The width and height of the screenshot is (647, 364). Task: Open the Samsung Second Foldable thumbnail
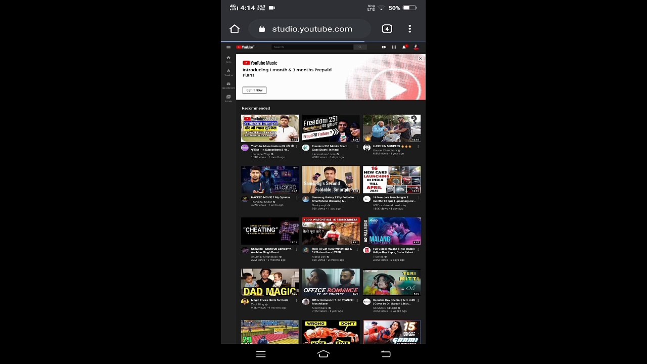[331, 179]
